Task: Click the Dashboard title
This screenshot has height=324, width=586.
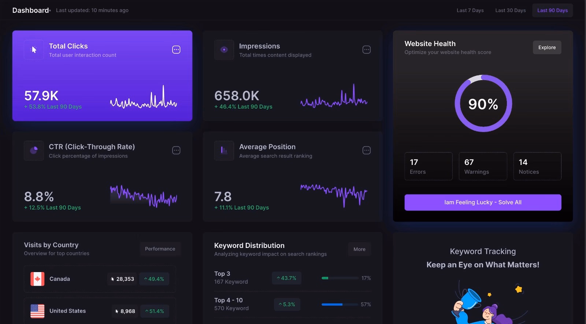Action: 31,10
